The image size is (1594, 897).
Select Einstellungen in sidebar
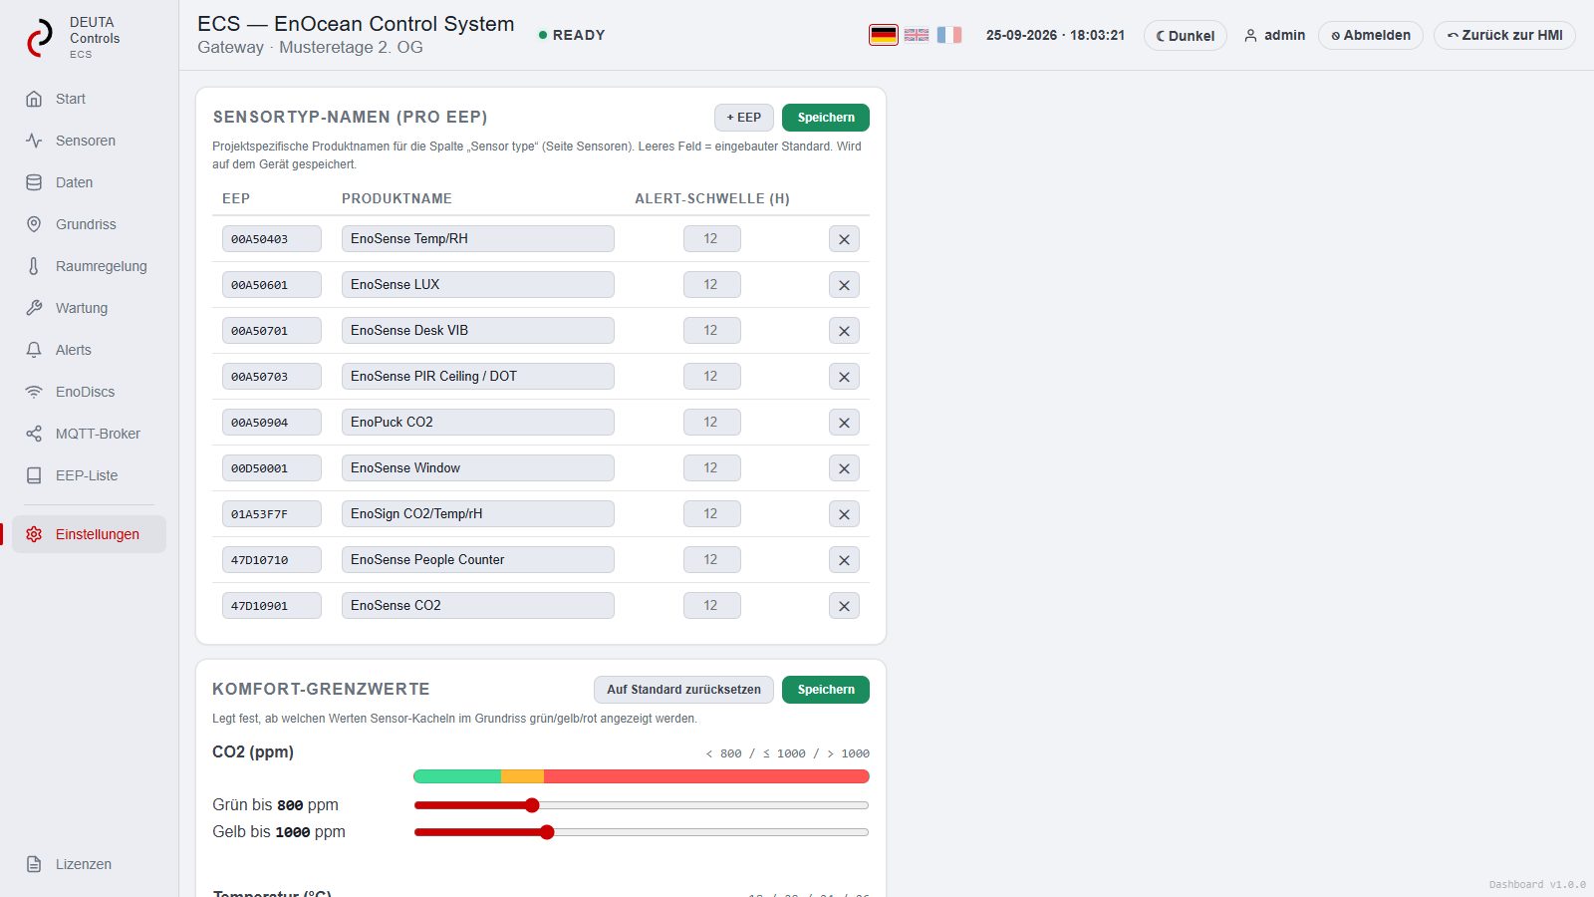(x=89, y=534)
